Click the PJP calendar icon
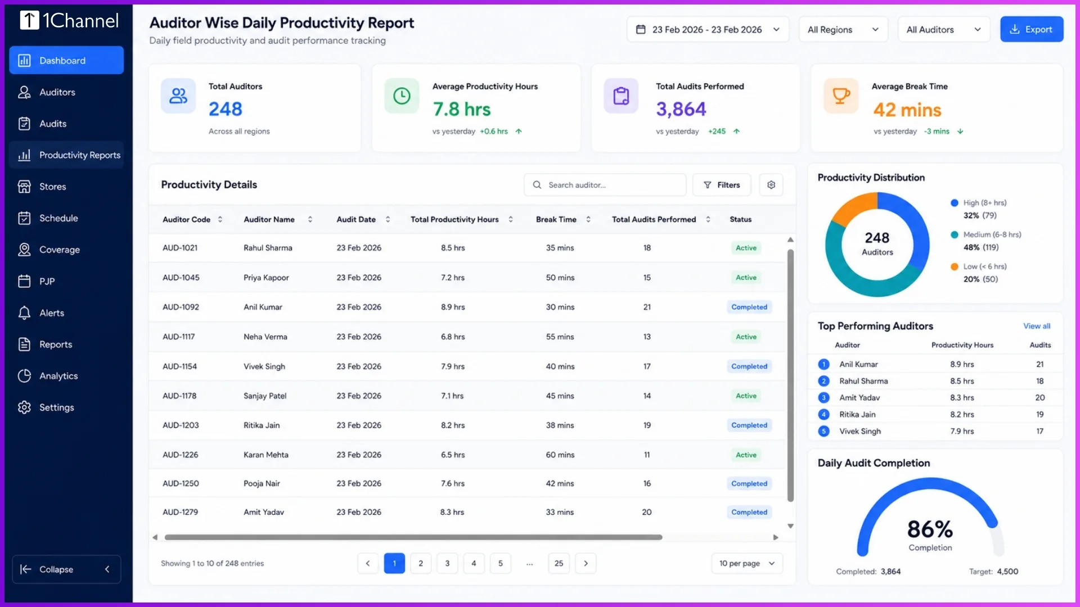 (24, 281)
